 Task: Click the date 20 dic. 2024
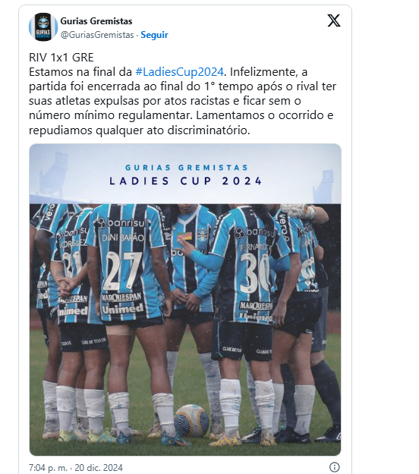(x=99, y=468)
